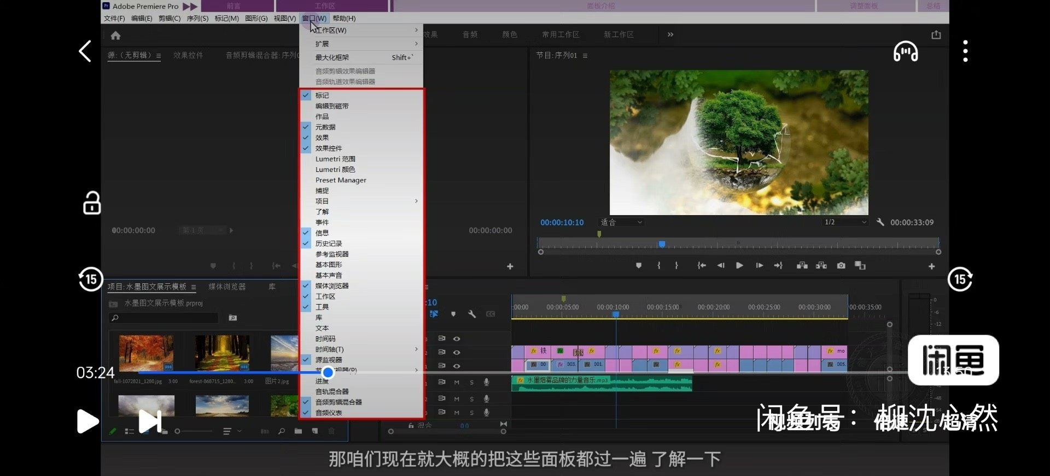Toggle the 历史记录 window option
This screenshot has width=1050, height=476.
[x=329, y=243]
